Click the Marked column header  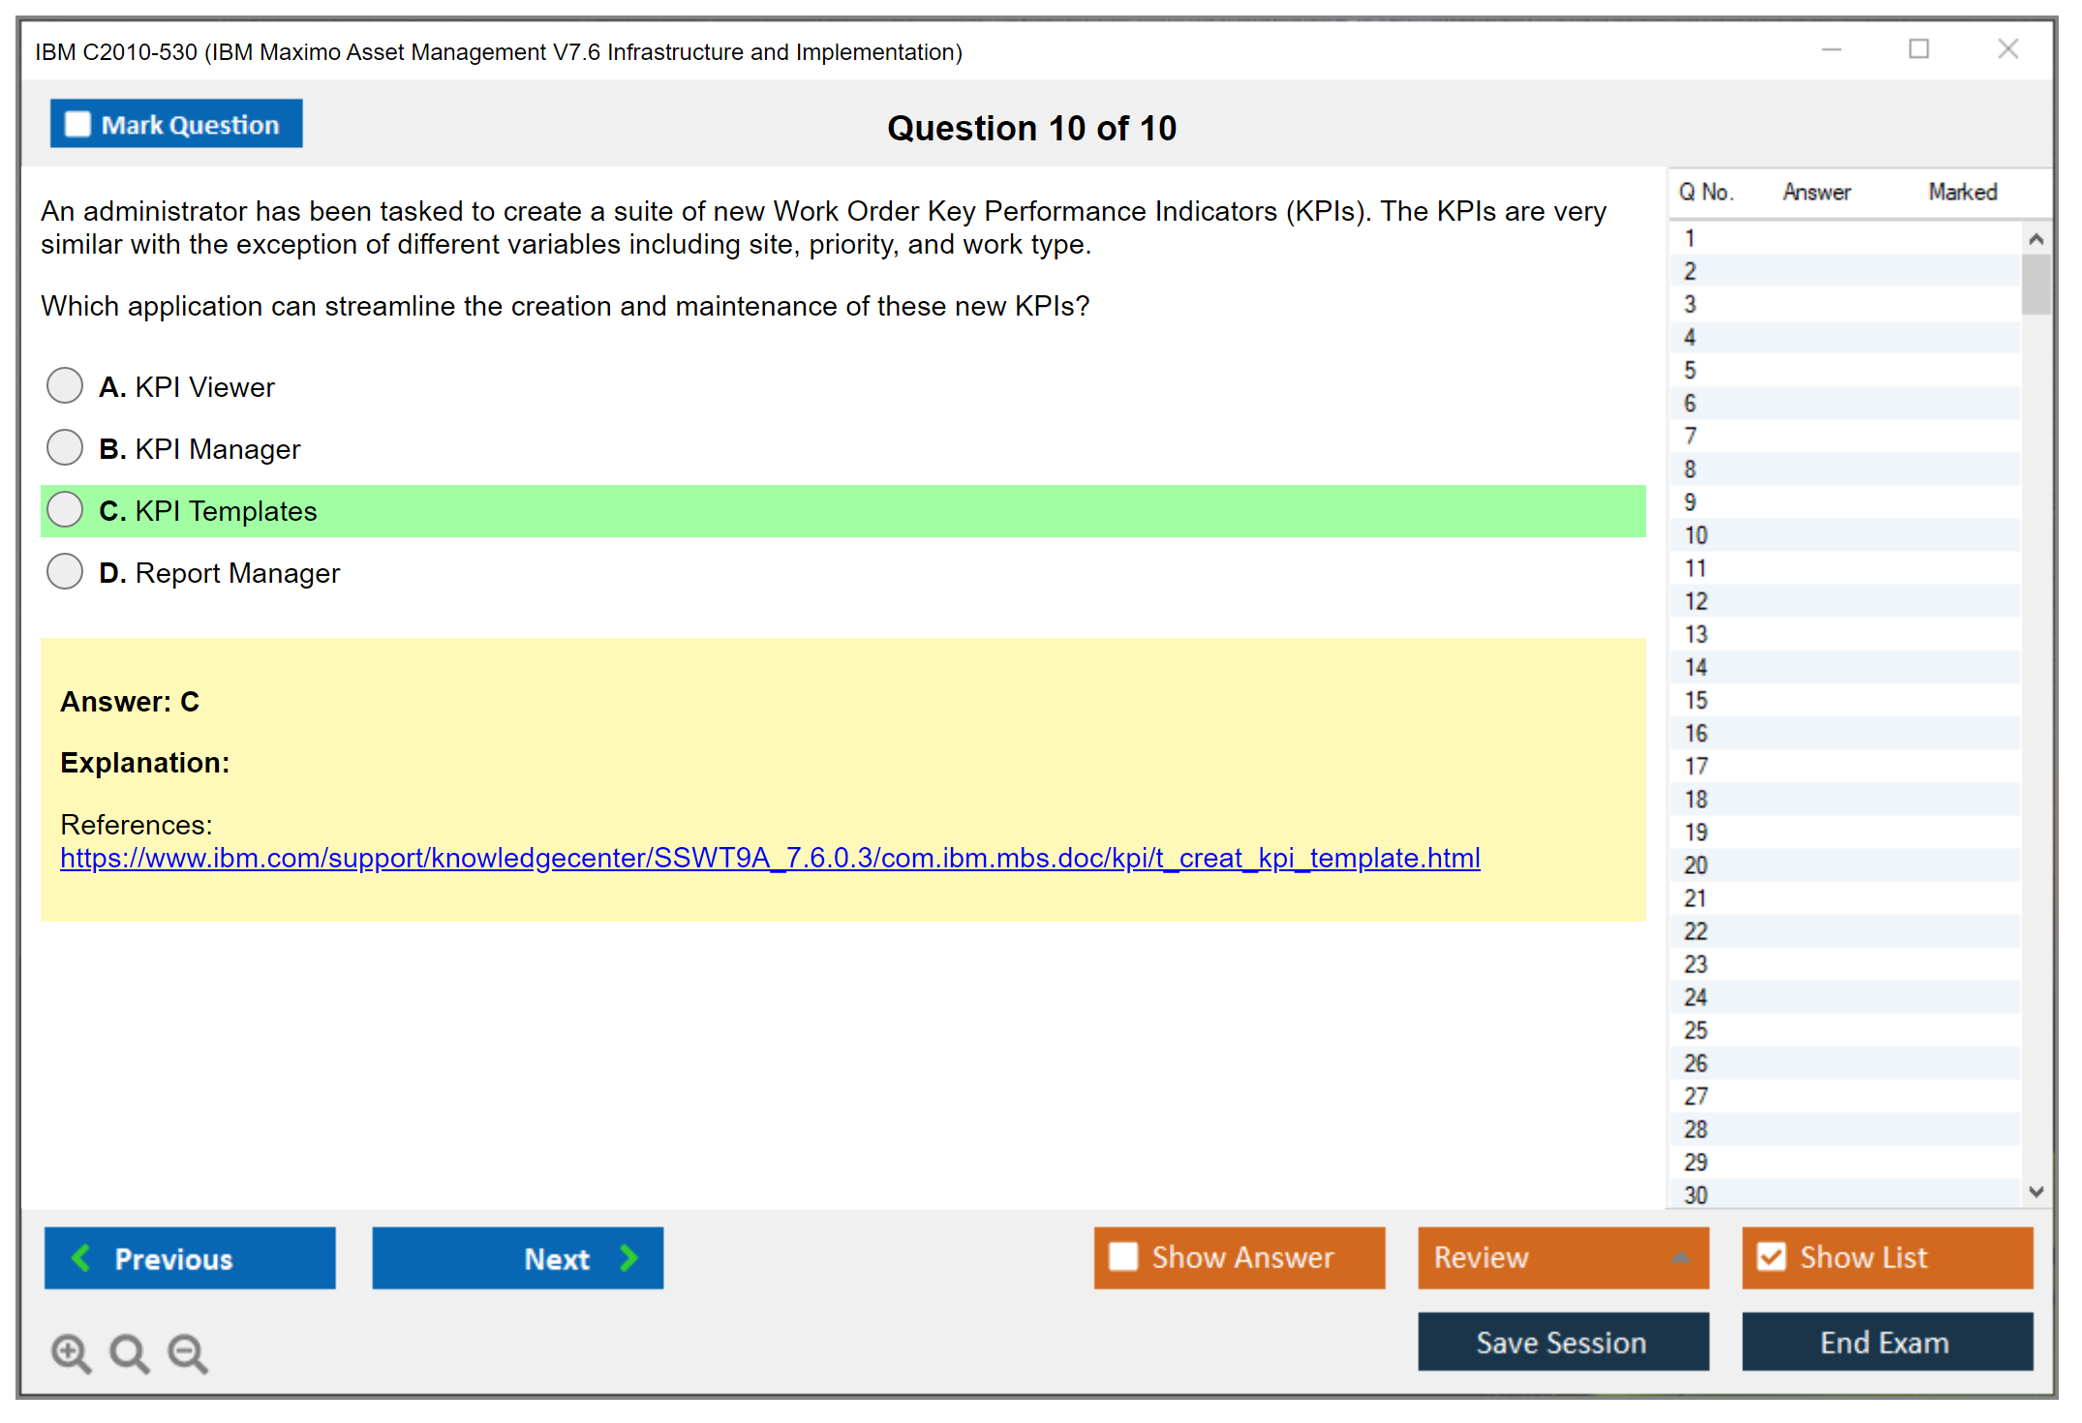pos(1962,192)
